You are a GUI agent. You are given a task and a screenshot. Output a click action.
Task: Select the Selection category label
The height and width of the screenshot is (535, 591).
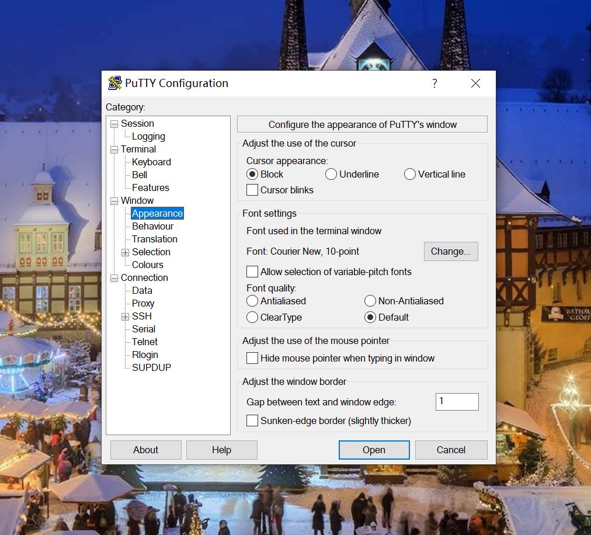tap(151, 252)
